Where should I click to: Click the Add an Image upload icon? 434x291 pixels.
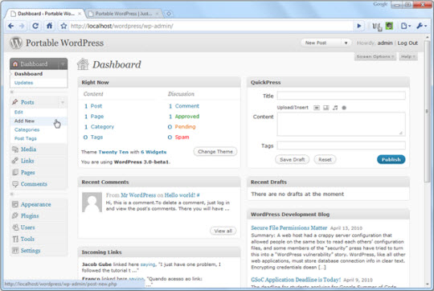317,108
